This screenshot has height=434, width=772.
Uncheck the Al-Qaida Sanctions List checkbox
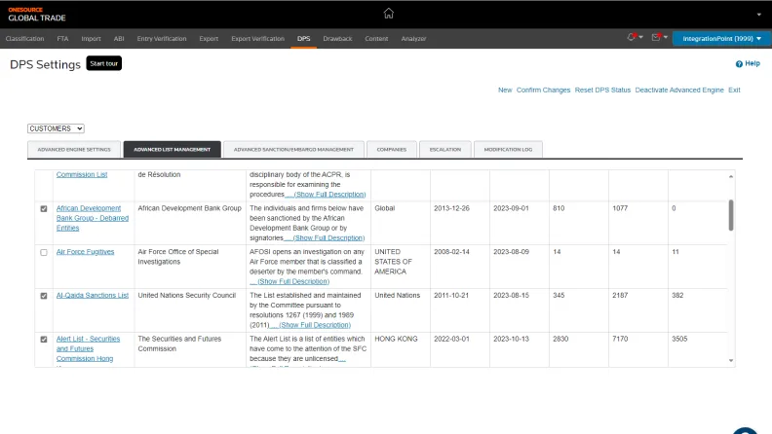(43, 295)
